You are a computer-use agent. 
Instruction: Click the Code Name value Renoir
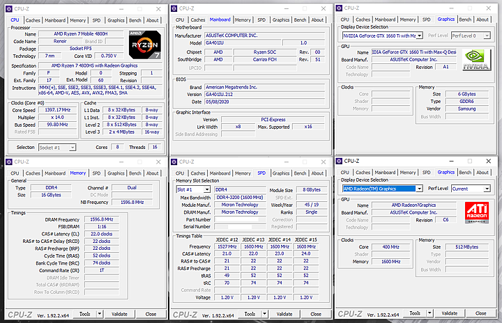(60, 41)
